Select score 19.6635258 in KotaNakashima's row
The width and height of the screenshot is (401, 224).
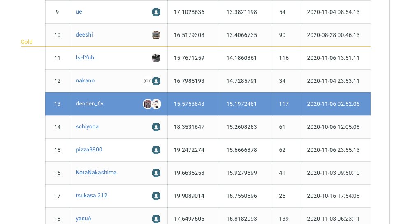click(x=189, y=173)
